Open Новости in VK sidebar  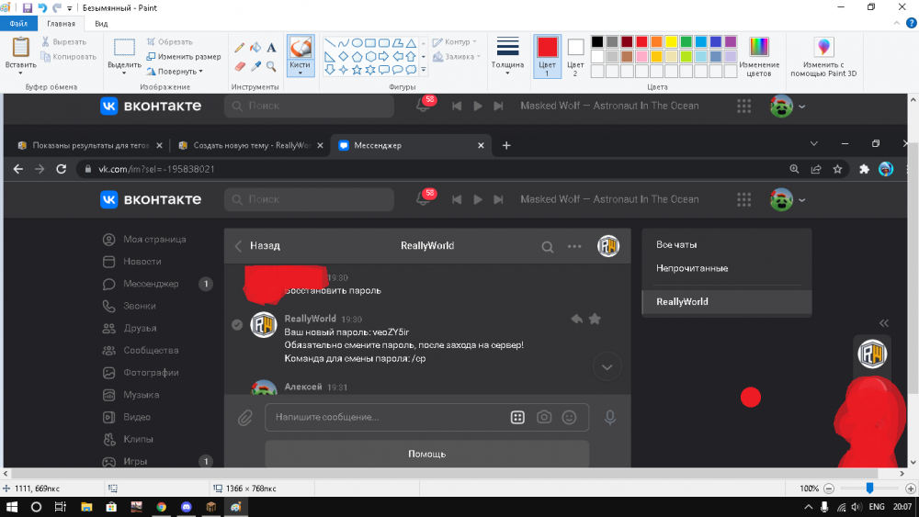tap(131, 261)
